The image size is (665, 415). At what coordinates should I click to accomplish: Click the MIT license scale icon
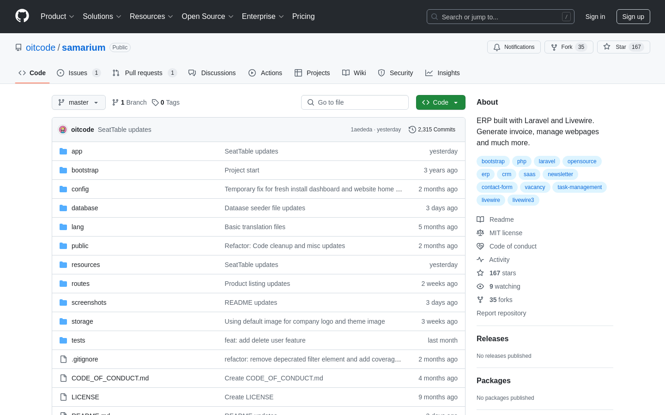coord(480,233)
